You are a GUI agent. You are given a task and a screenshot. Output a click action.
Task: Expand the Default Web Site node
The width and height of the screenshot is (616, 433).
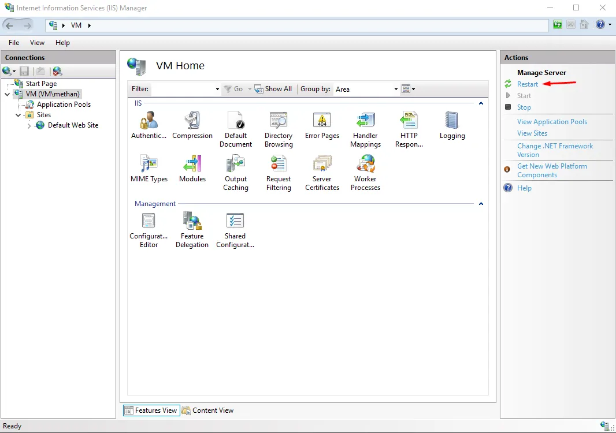pyautogui.click(x=29, y=126)
